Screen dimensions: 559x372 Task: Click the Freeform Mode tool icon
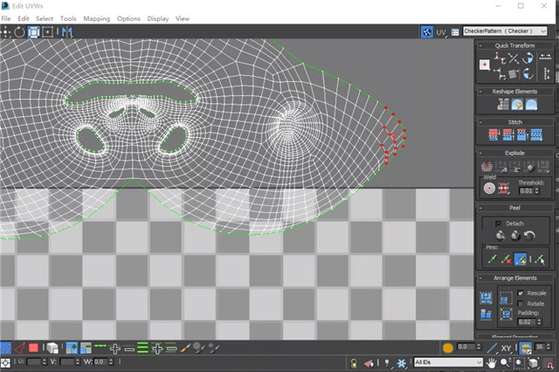pyautogui.click(x=33, y=32)
